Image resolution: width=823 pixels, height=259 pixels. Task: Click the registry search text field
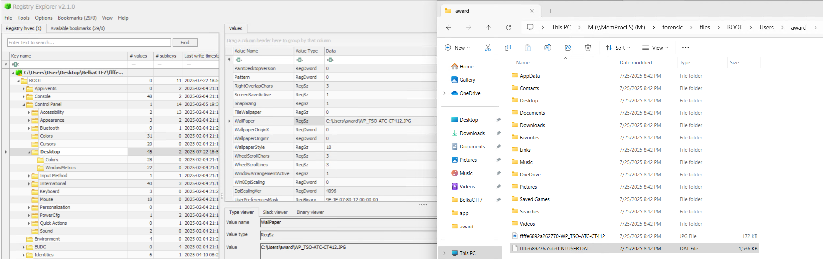(x=89, y=43)
